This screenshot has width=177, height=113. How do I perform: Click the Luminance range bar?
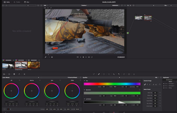pyautogui.click(x=112, y=102)
